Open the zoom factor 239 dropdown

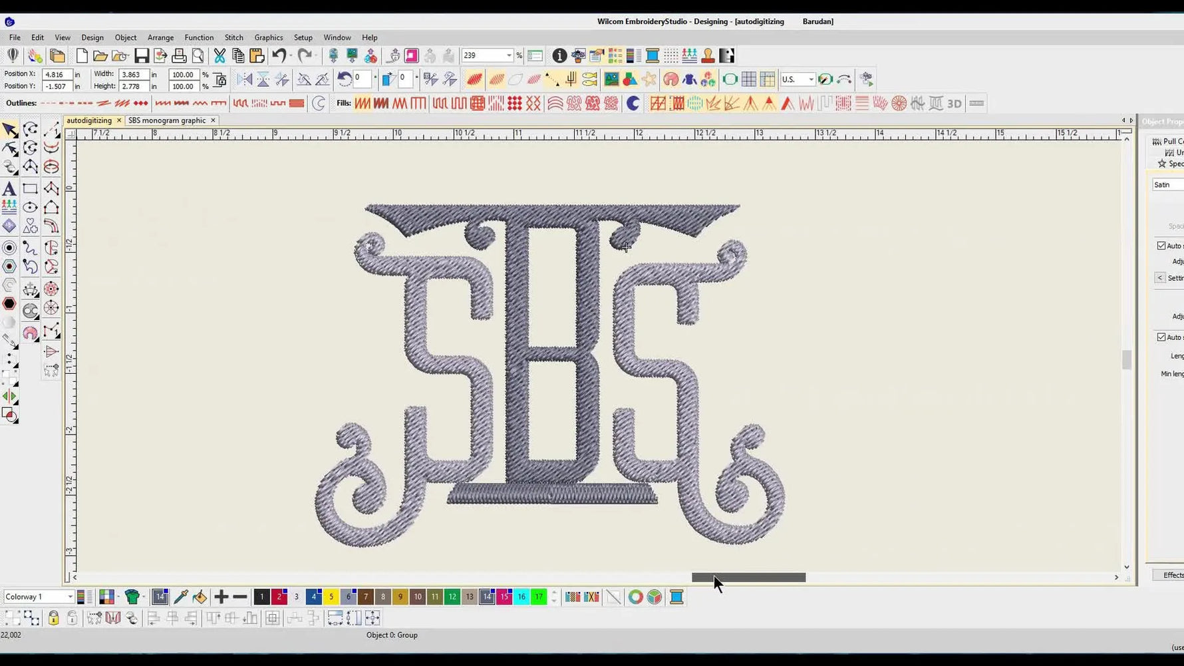coord(509,56)
